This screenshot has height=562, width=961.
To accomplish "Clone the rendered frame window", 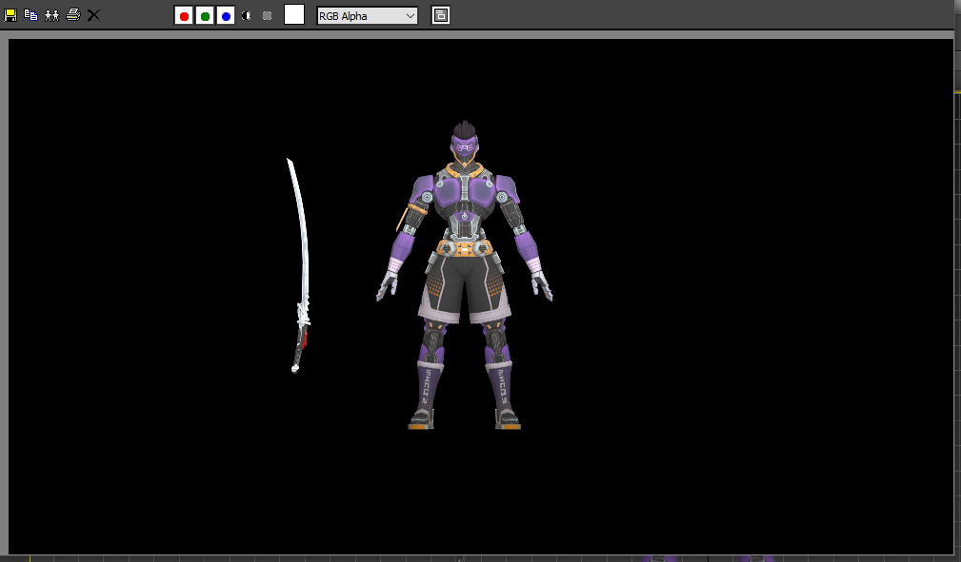I will [x=51, y=15].
